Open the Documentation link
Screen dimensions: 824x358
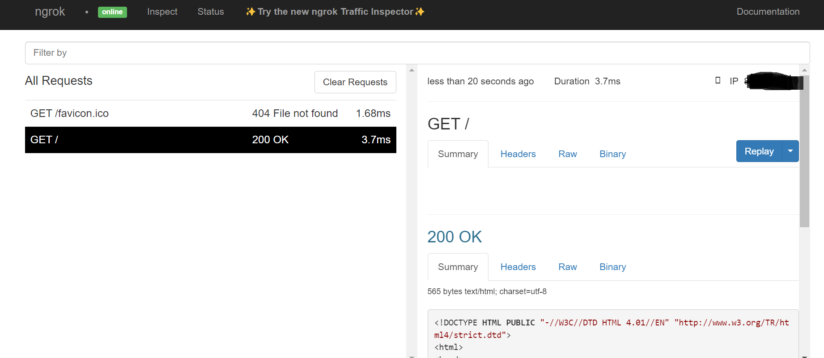coord(768,12)
